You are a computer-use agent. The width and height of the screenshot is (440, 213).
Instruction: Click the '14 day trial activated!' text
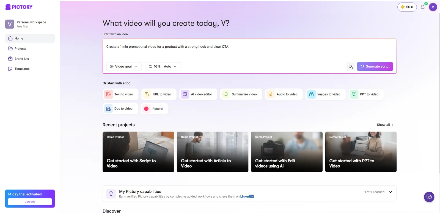(x=25, y=194)
